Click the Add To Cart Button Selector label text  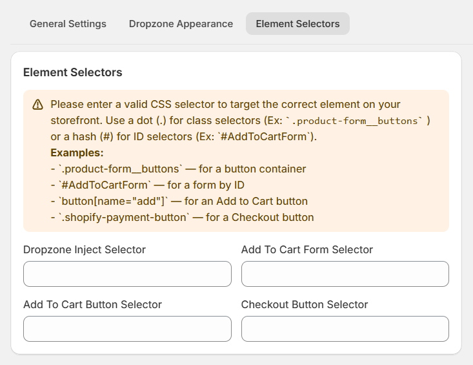coord(93,305)
